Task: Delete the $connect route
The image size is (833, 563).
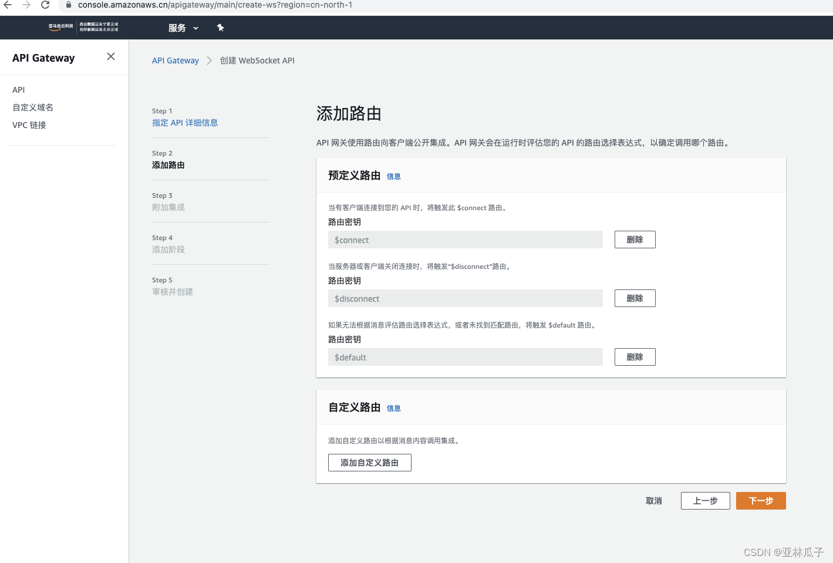Action: coord(635,240)
